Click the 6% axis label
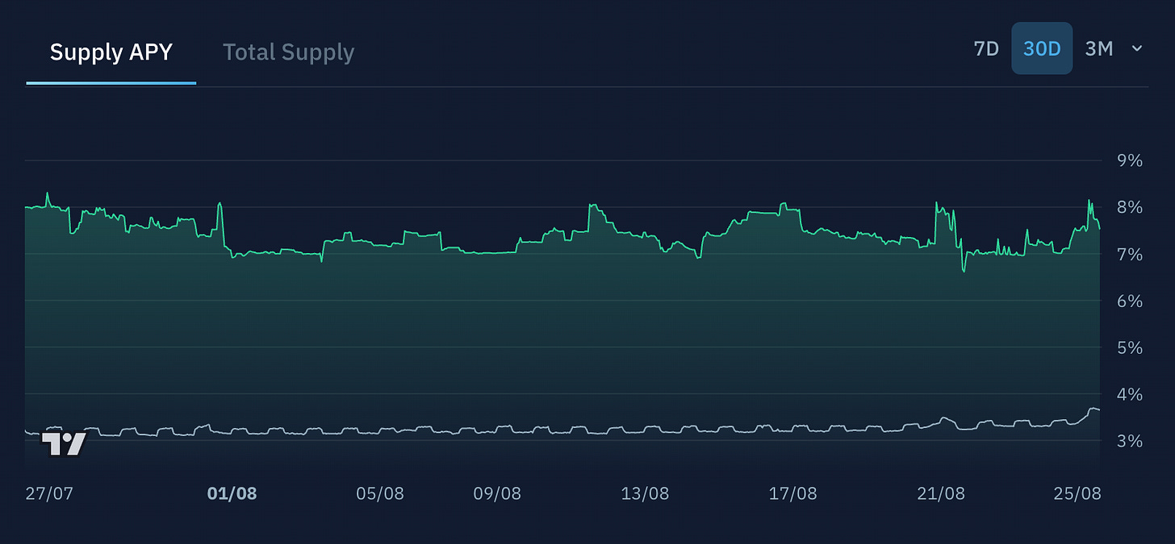The width and height of the screenshot is (1175, 544). point(1130,301)
